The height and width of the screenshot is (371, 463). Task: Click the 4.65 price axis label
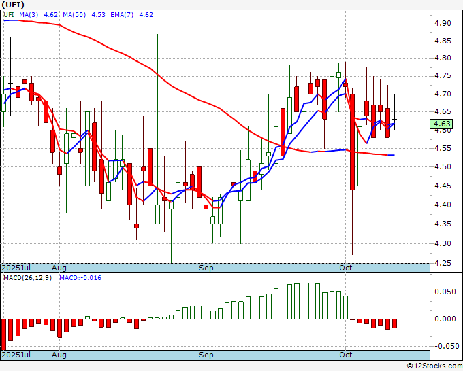443,111
